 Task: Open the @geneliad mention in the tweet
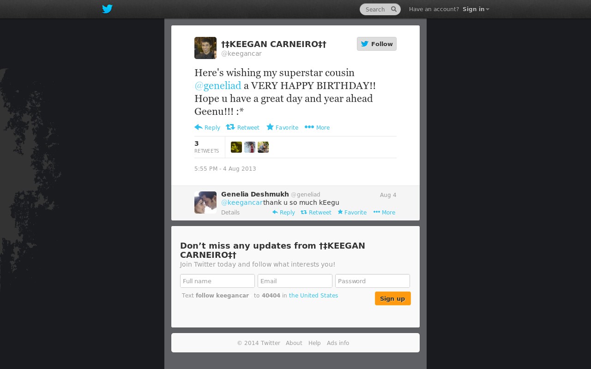pos(218,86)
